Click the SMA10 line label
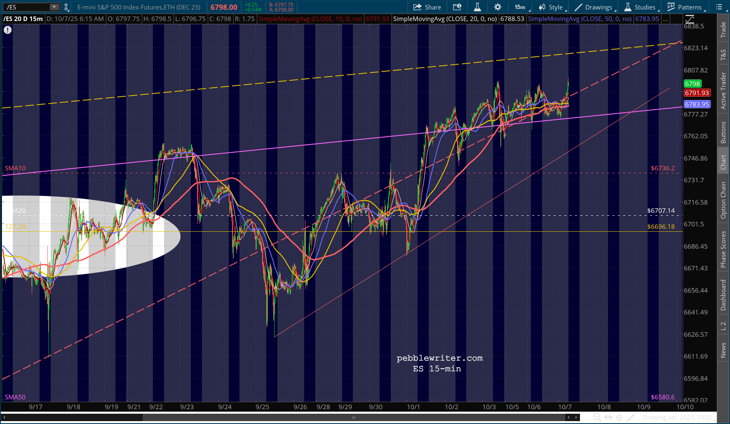 15,168
